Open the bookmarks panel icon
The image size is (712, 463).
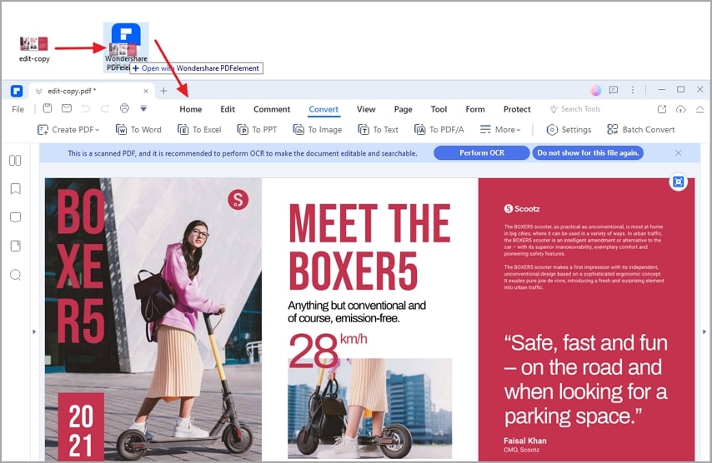[x=16, y=189]
